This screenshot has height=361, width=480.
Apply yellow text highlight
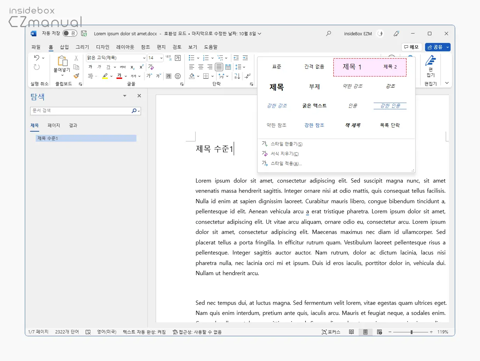pos(105,75)
